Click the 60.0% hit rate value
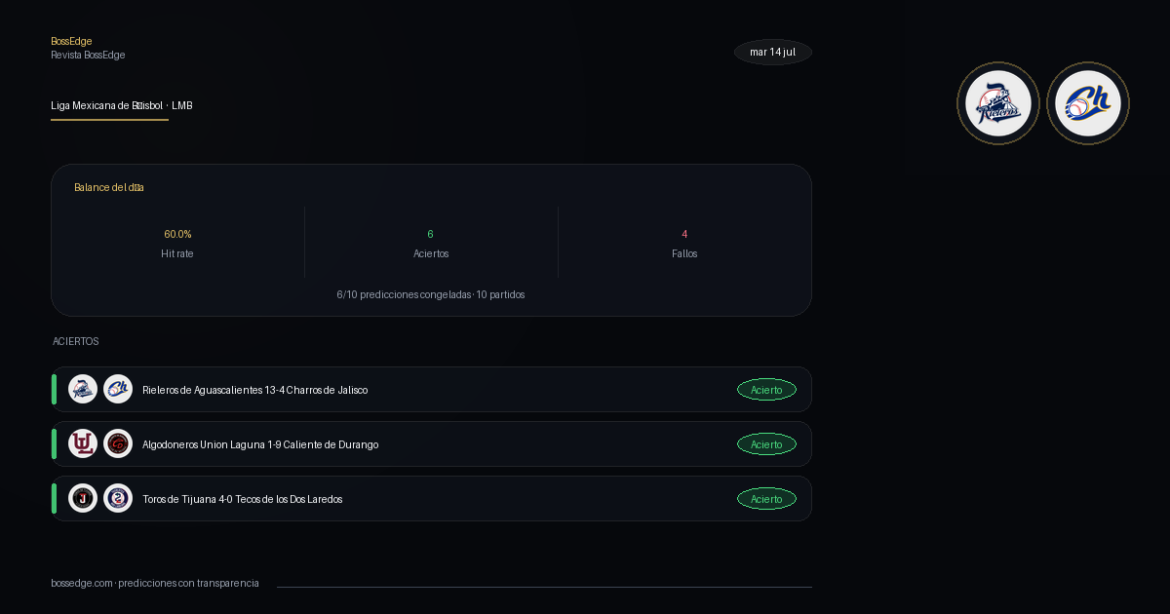1170x614 pixels. 177,234
